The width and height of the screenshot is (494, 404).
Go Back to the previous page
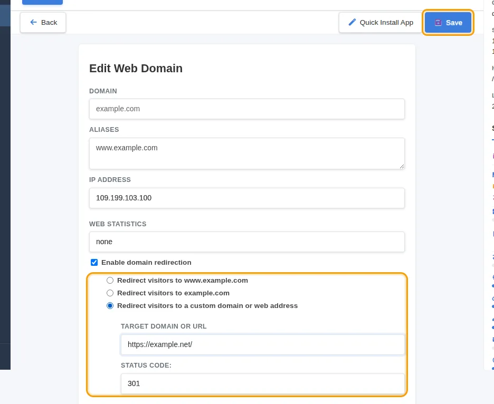pyautogui.click(x=43, y=22)
